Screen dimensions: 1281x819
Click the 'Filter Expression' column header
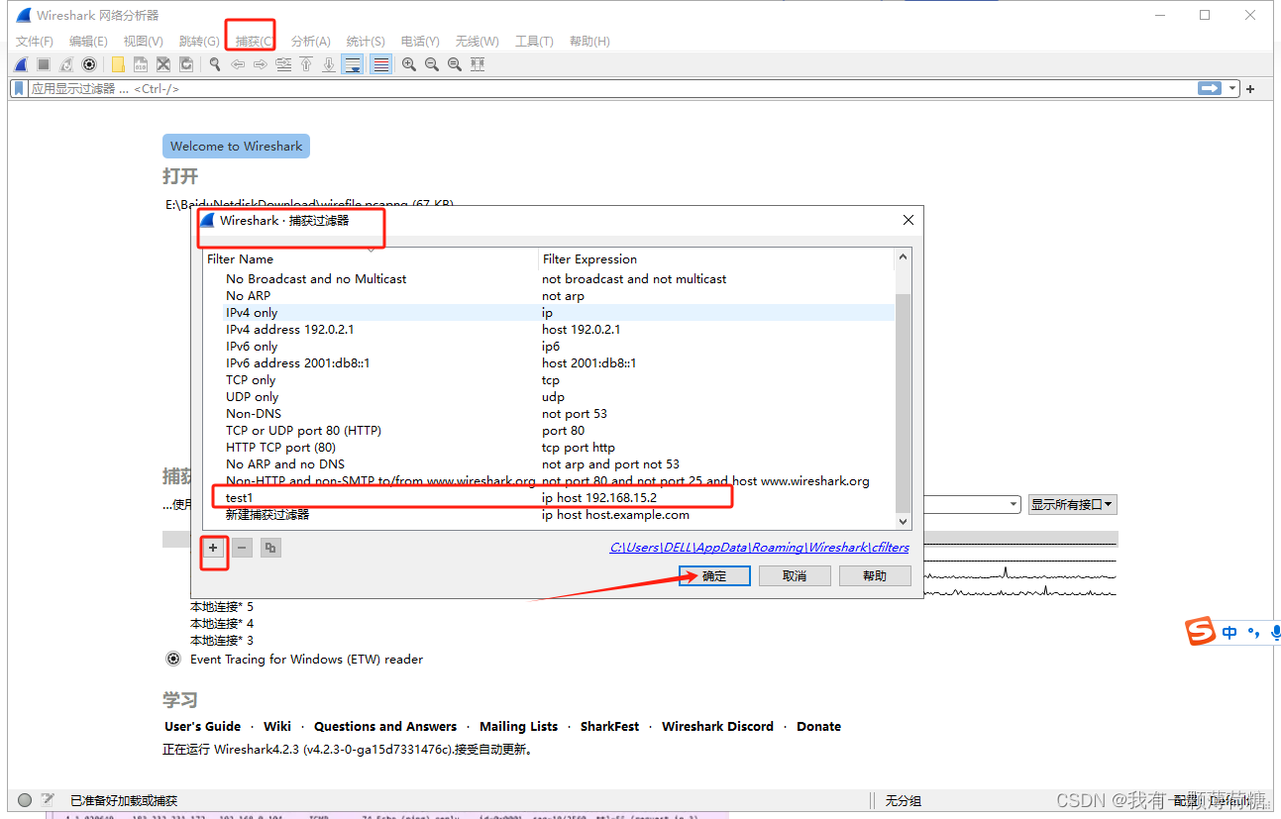click(x=716, y=258)
